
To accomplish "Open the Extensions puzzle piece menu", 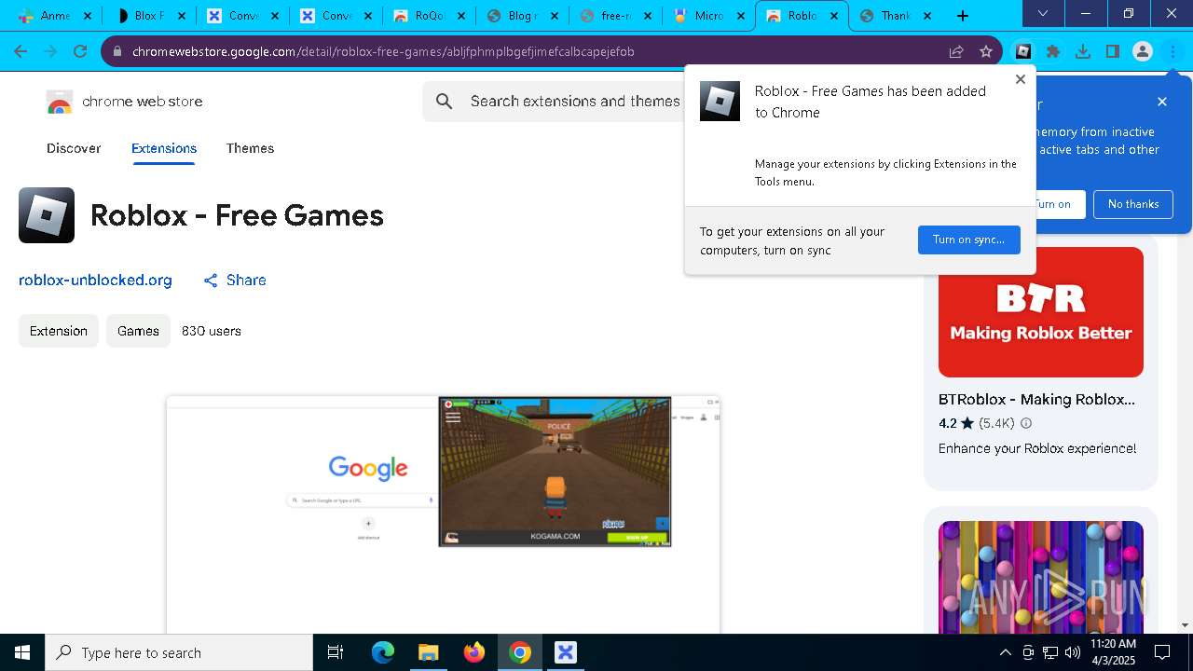I will 1053,52.
